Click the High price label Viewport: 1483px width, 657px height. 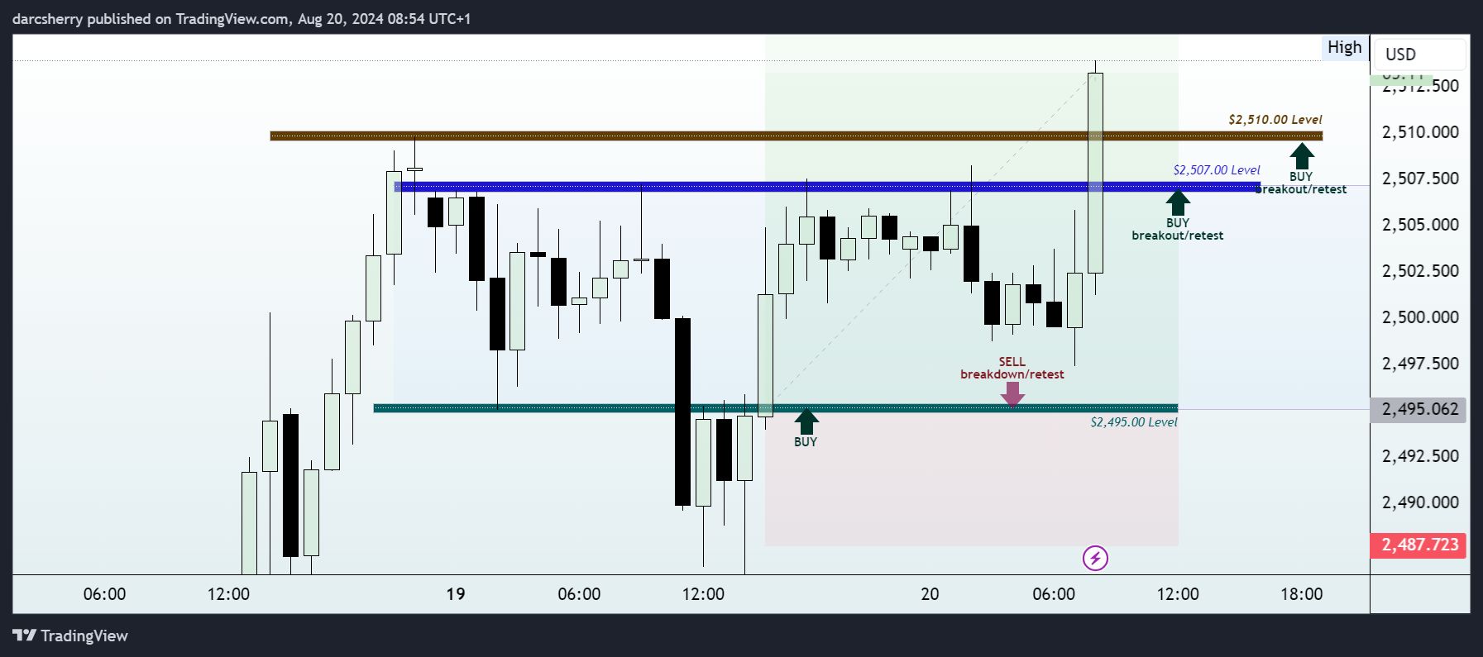tap(1344, 47)
